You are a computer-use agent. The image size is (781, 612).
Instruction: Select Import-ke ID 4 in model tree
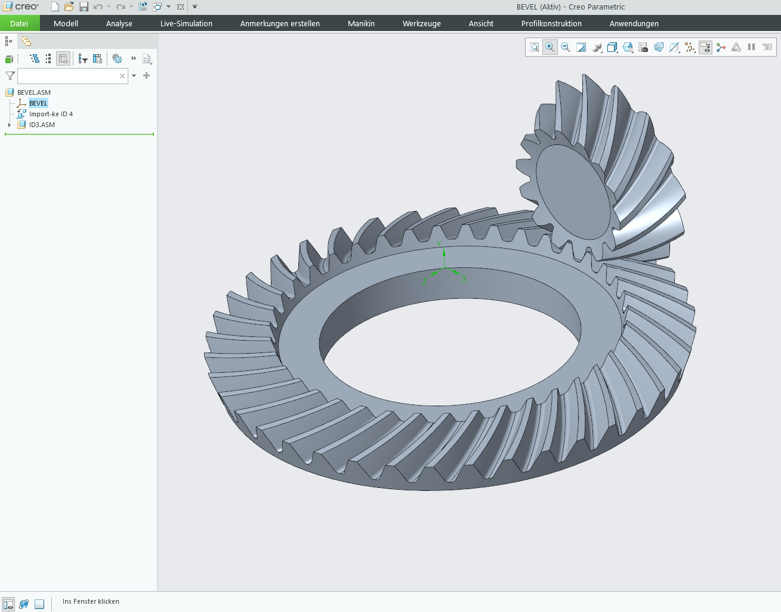coord(51,114)
